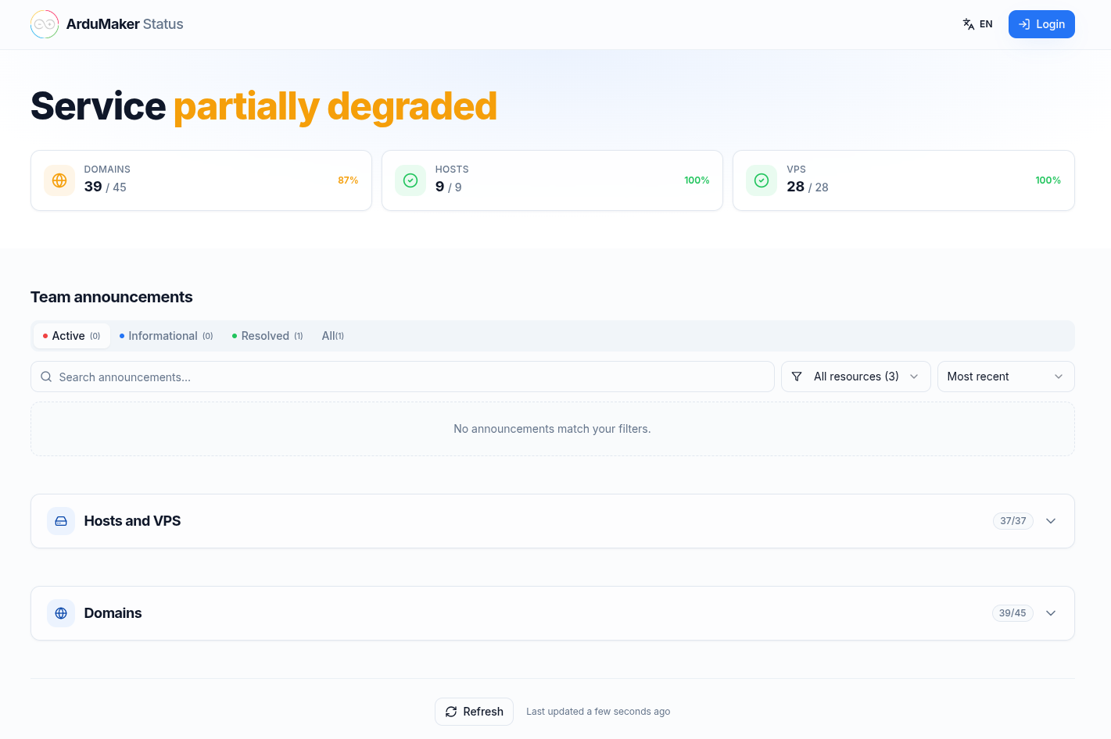The image size is (1111, 739).
Task: Click the green check icon on Hosts card
Action: tap(410, 180)
